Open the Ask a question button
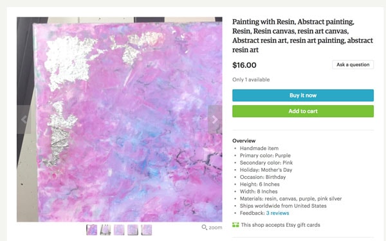 (x=353, y=65)
